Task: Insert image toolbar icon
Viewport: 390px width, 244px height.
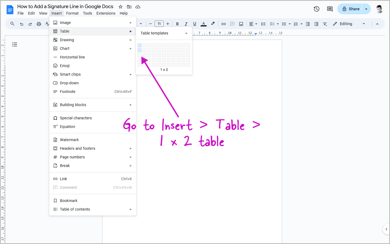Action: tap(241, 24)
